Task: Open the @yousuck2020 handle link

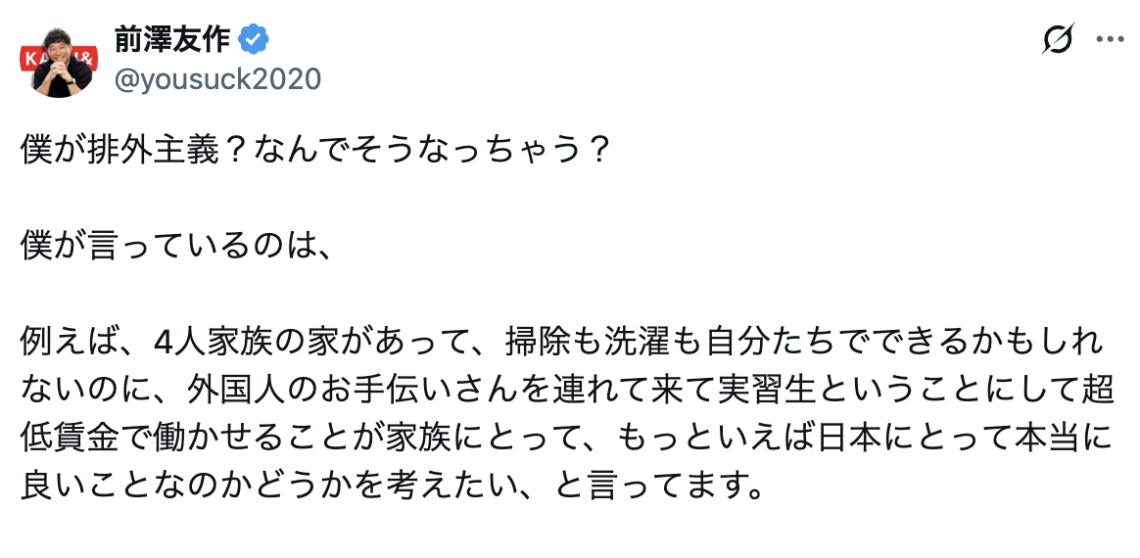Action: tap(217, 78)
